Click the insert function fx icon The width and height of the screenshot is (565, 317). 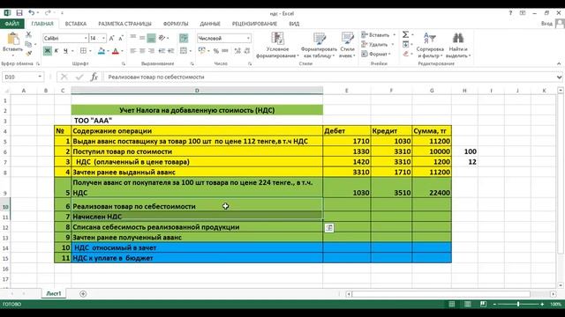(94, 77)
